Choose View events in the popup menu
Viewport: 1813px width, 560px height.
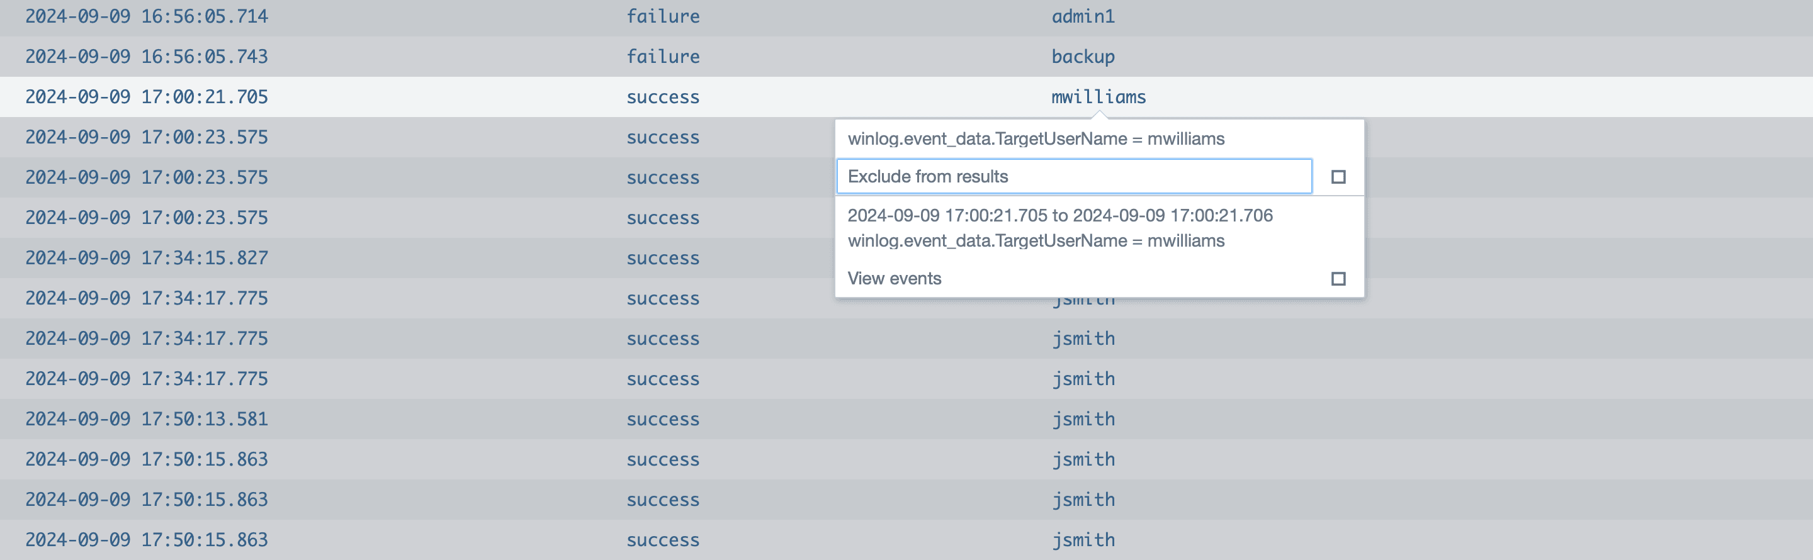[894, 279]
